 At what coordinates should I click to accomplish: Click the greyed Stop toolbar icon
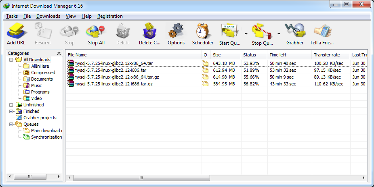tap(69, 31)
